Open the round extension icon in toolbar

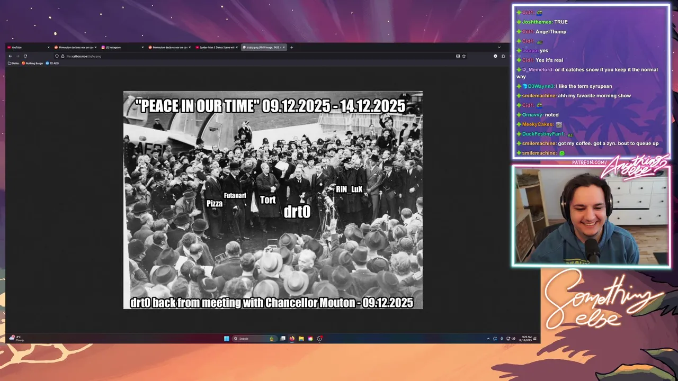coord(496,56)
